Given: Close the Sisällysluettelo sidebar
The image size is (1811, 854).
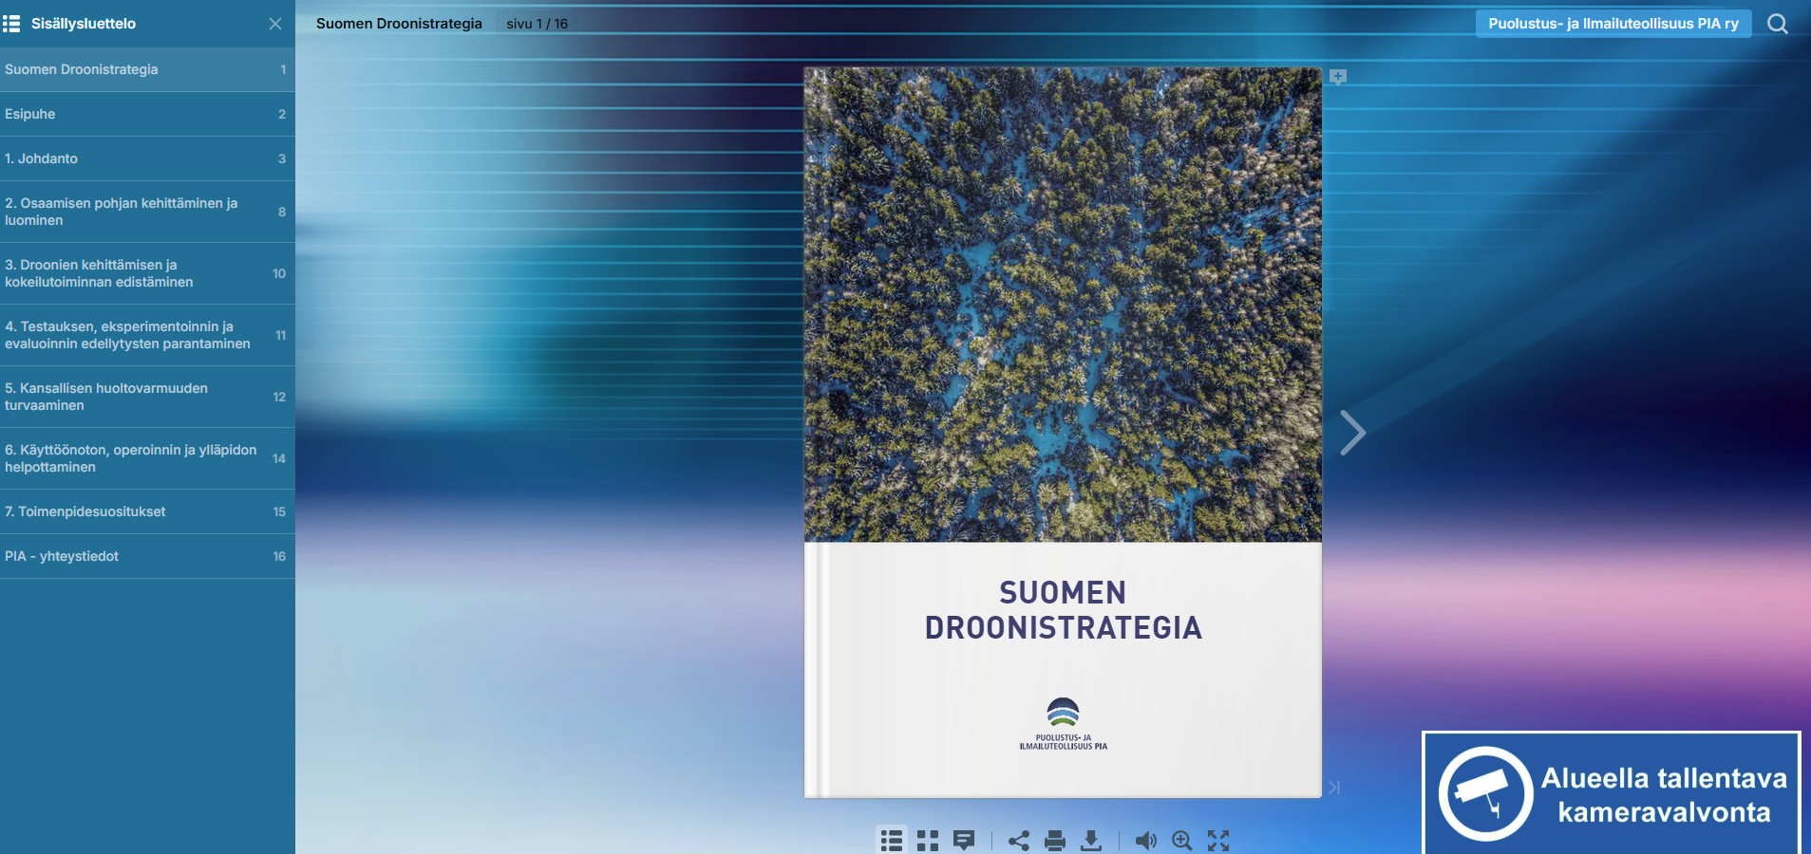Looking at the screenshot, I should 275,24.
